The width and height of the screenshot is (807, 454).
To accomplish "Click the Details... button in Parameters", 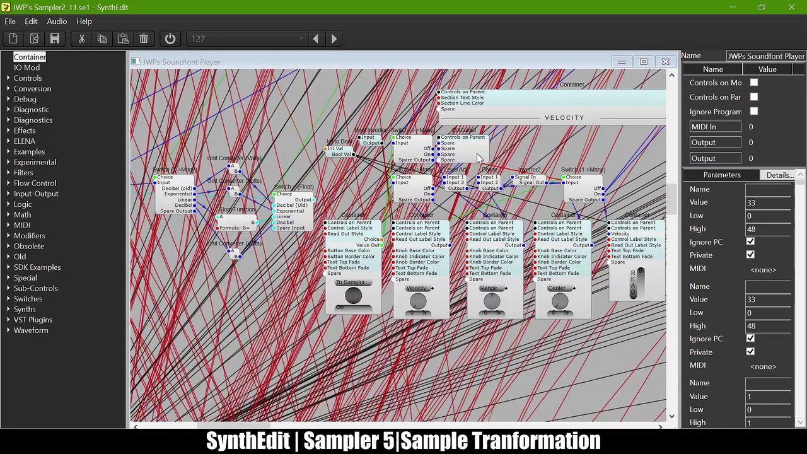I will point(781,175).
